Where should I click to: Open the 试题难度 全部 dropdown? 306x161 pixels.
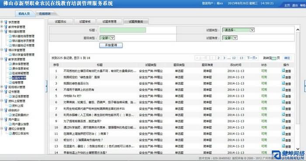(x=230, y=38)
